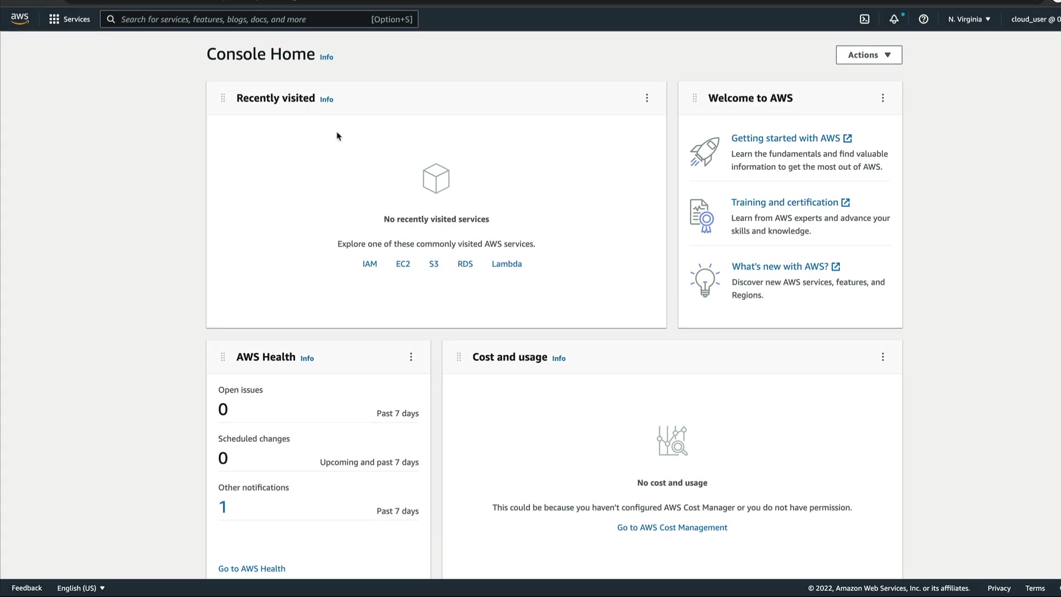Open AWS Health widget options menu

(411, 357)
